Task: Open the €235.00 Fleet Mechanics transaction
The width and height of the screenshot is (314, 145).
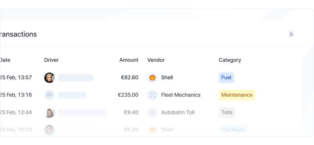Action: coord(128,95)
